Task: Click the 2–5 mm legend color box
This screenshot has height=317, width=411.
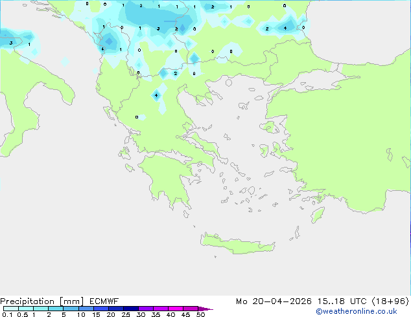Action: 56,309
